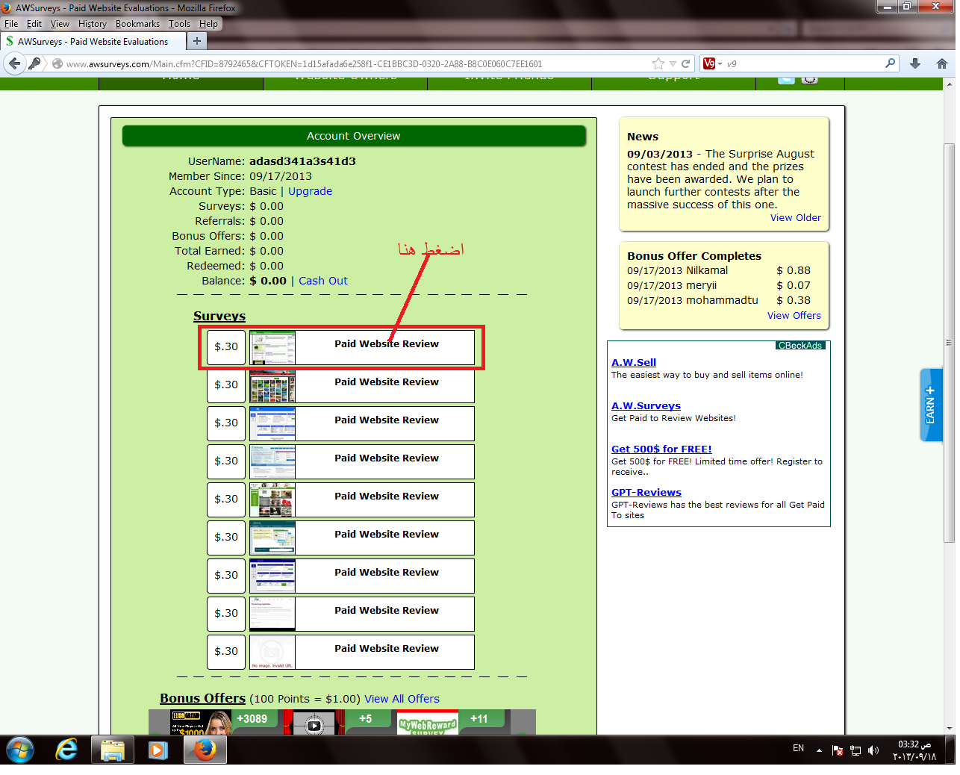
Task: Click the browser Back arrow button
Action: [x=14, y=63]
